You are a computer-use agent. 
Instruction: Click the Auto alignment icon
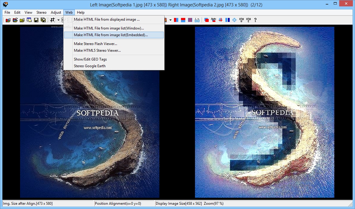[214, 20]
